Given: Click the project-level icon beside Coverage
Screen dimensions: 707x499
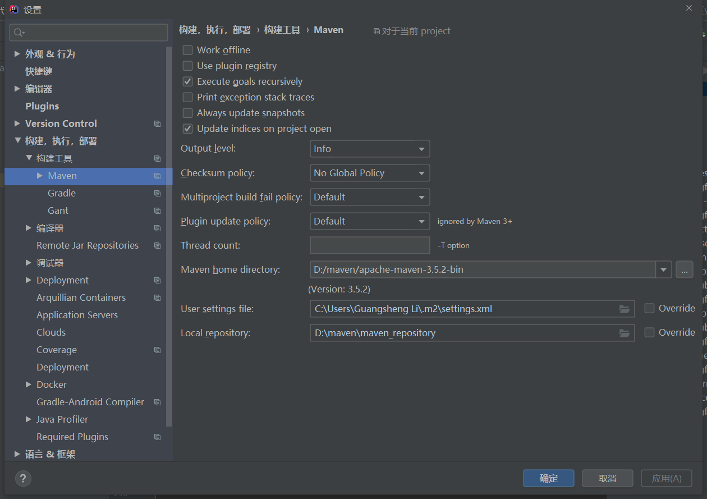Looking at the screenshot, I should (157, 350).
